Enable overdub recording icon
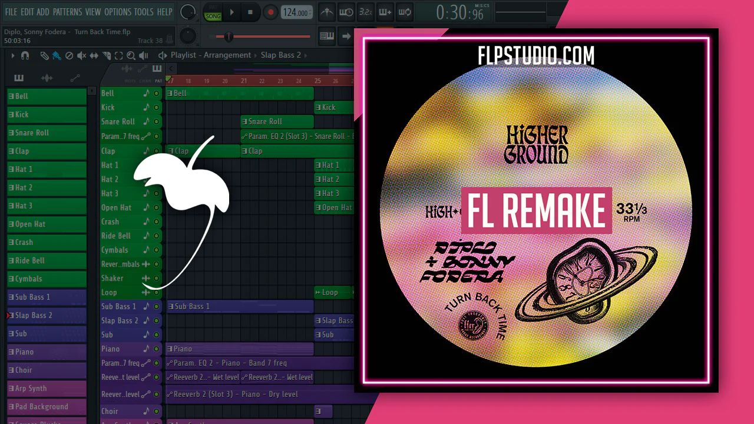754x424 pixels. 385,12
